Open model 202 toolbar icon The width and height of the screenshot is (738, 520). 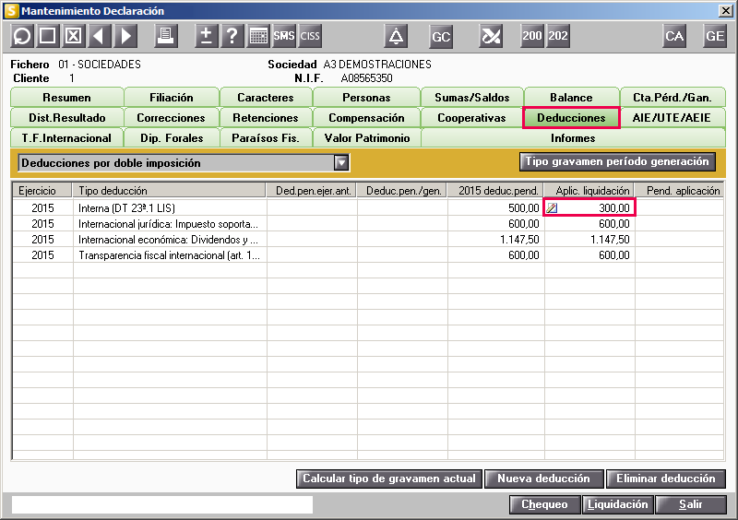[x=558, y=36]
